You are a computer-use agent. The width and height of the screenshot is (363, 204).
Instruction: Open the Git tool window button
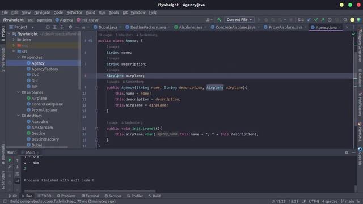tap(12, 196)
